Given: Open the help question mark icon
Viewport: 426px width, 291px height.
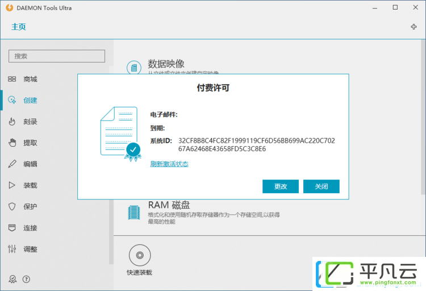Looking at the screenshot, I should pyautogui.click(x=26, y=279).
